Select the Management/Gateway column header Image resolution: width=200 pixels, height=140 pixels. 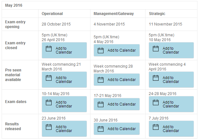point(114,14)
